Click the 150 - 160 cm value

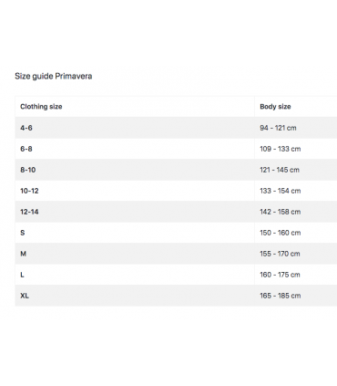point(281,233)
